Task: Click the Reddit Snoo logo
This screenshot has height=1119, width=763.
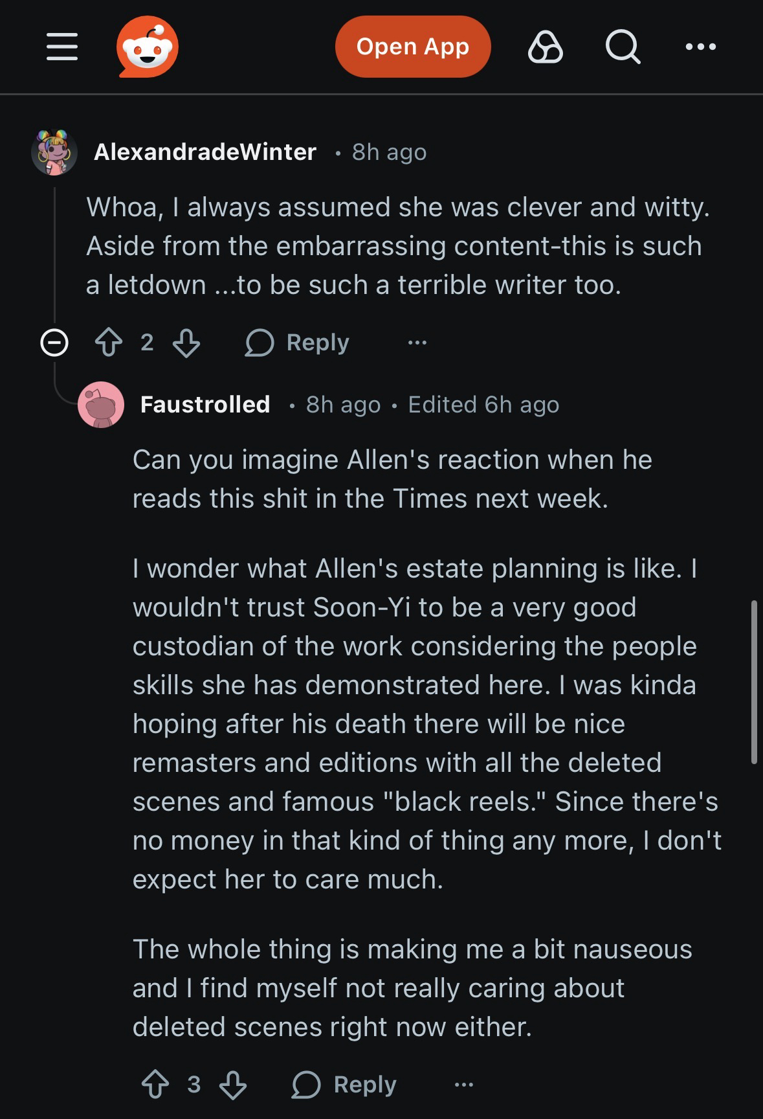Action: [148, 47]
